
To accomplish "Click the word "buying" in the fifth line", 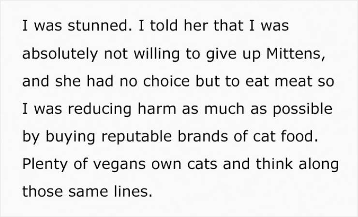I will point(71,138).
